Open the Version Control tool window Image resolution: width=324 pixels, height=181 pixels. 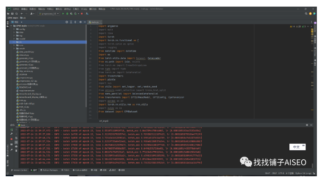tap(19, 170)
